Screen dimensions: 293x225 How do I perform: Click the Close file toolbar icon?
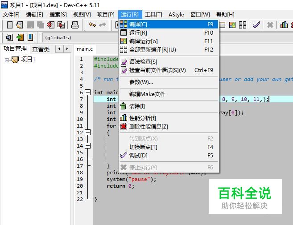[51, 25]
